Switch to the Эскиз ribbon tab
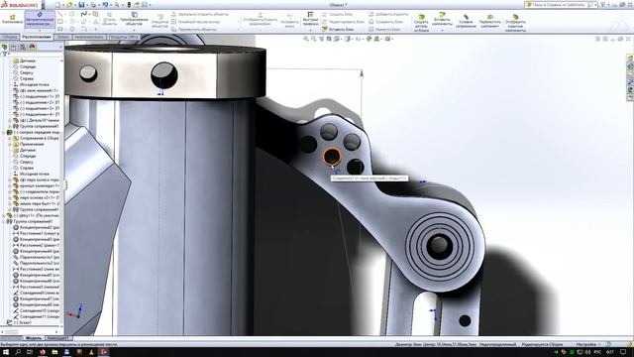 [62, 37]
